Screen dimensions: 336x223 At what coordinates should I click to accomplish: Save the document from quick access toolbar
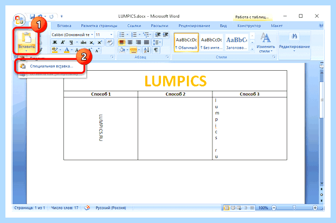tap(33, 16)
